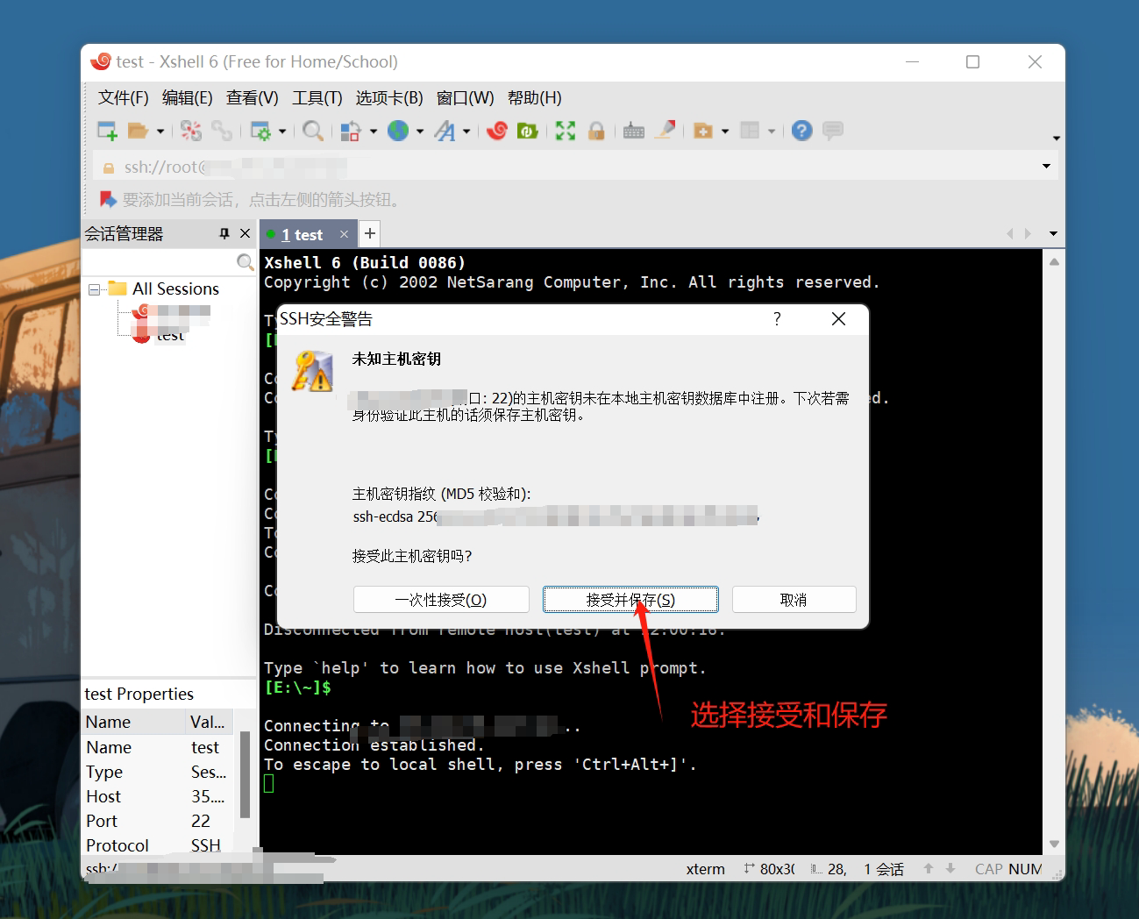1139x919 pixels.
Task: Open the 帮助(H) menu
Action: point(535,97)
